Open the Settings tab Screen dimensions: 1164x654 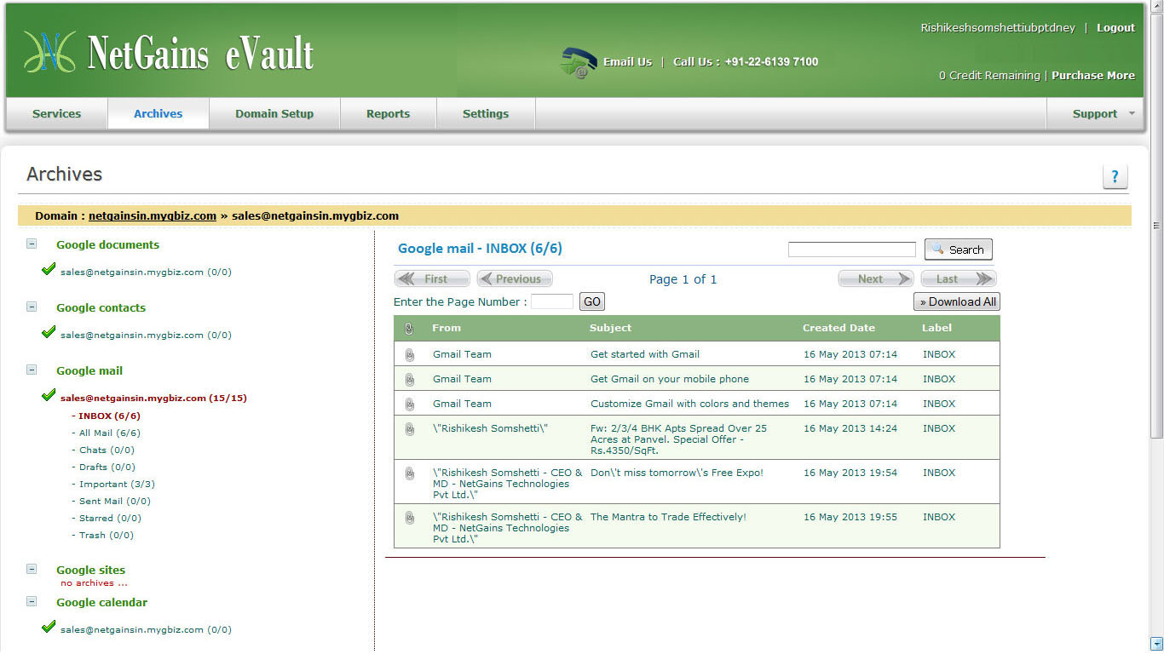click(x=486, y=113)
